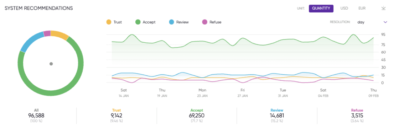The width and height of the screenshot is (394, 128).
Task: Click the Refuse count 3,515
Action: click(357, 116)
